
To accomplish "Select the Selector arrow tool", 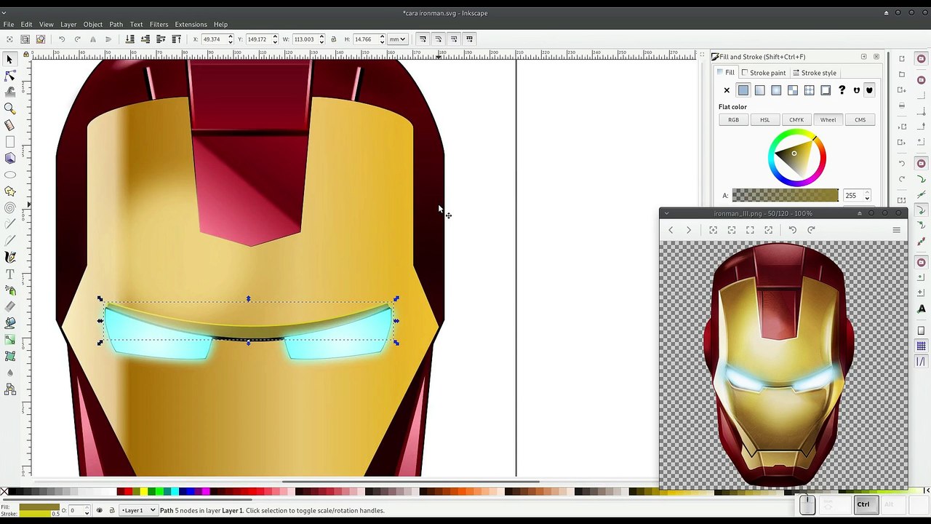I will [x=10, y=59].
